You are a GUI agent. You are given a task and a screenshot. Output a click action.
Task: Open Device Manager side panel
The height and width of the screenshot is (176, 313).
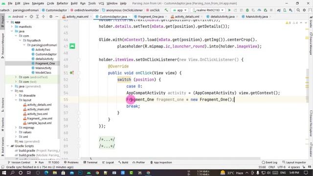coord(311,44)
